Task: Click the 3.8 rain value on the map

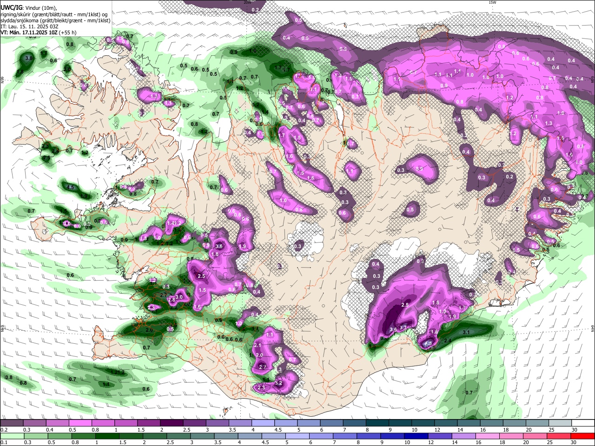Action: [x=28, y=58]
